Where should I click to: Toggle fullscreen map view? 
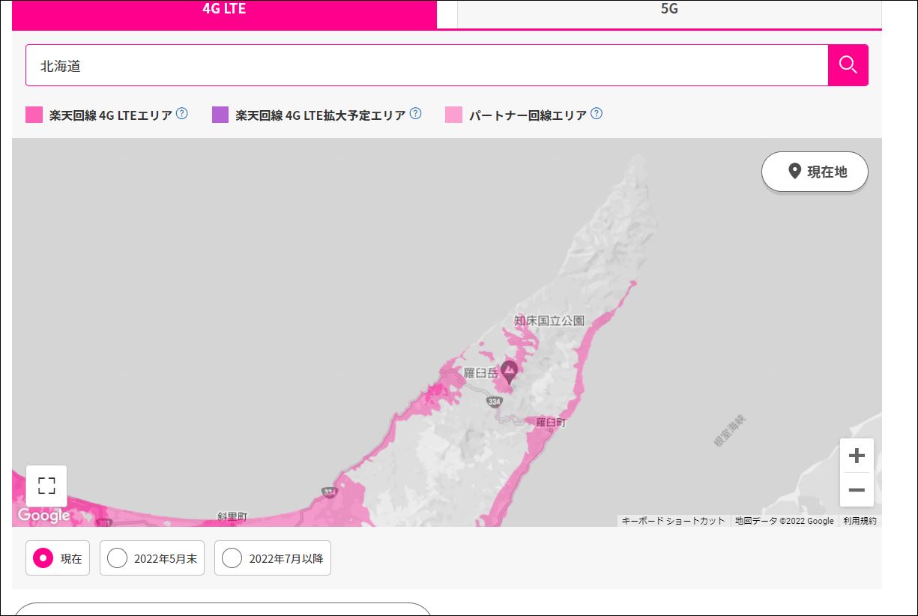click(x=46, y=486)
